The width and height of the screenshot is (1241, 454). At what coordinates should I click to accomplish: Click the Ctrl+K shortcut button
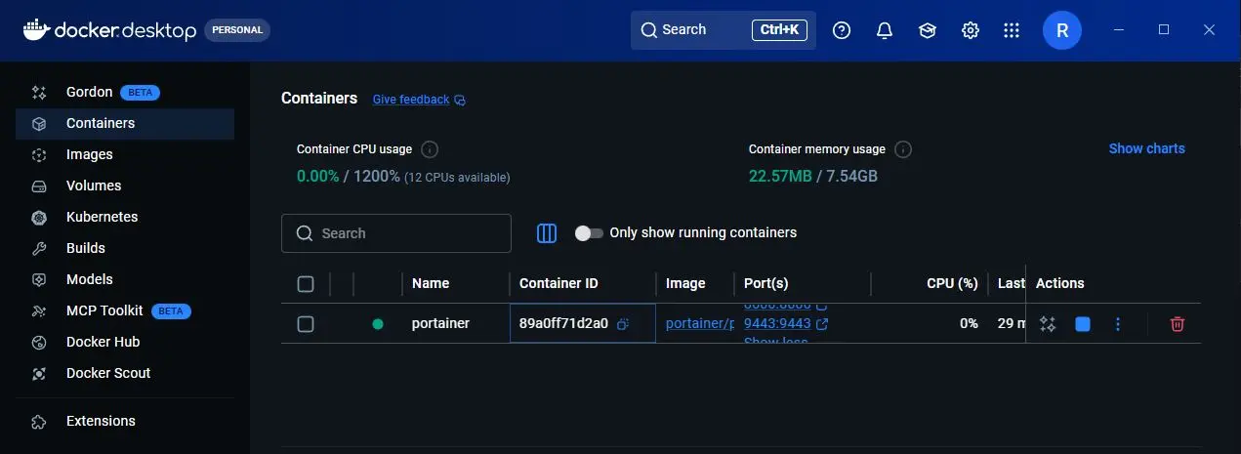(x=779, y=30)
